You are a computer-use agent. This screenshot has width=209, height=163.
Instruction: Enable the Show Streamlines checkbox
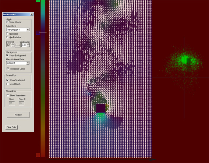[8, 95]
